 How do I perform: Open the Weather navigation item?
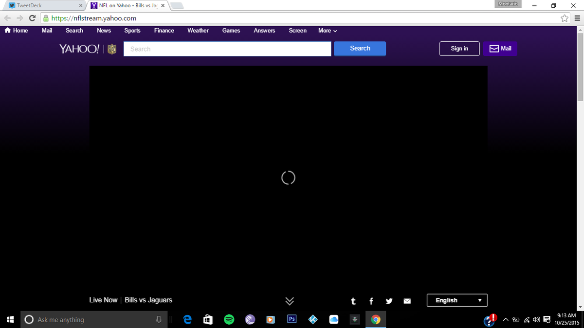[x=198, y=30]
